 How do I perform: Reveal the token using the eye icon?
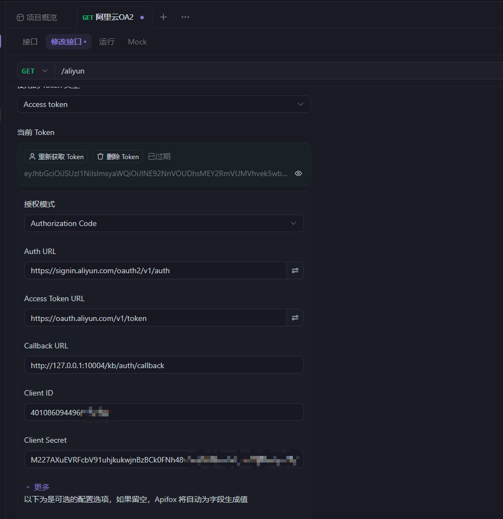298,173
